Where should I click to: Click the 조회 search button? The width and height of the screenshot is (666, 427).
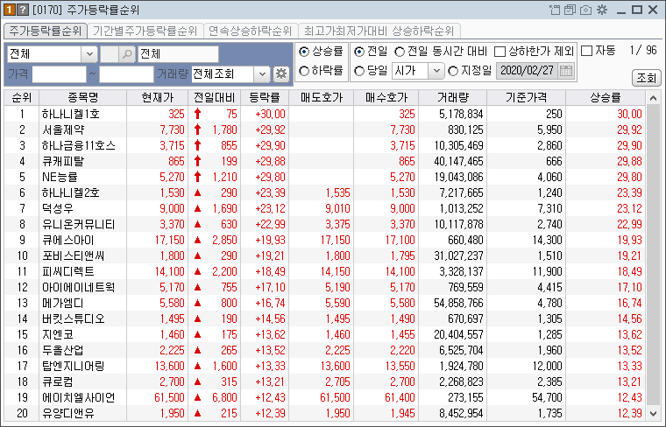pyautogui.click(x=647, y=78)
